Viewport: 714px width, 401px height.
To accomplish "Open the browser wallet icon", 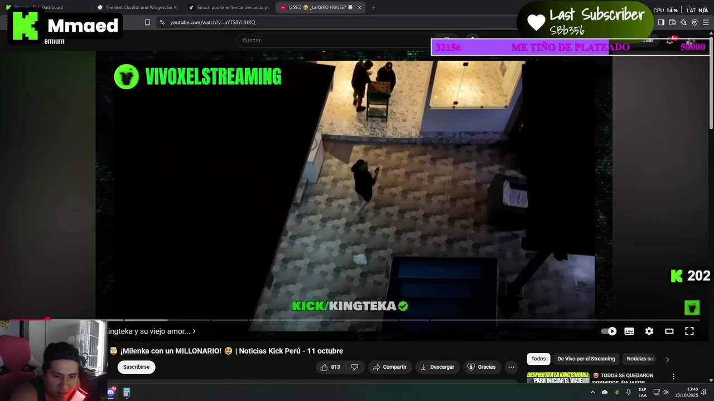I will click(x=672, y=22).
